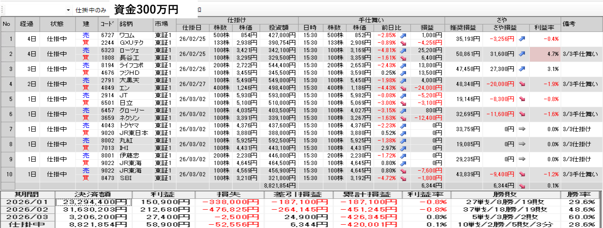Screen dimensions: 603x228
Task: Click the 銘柄 column header
Action: 135,24
